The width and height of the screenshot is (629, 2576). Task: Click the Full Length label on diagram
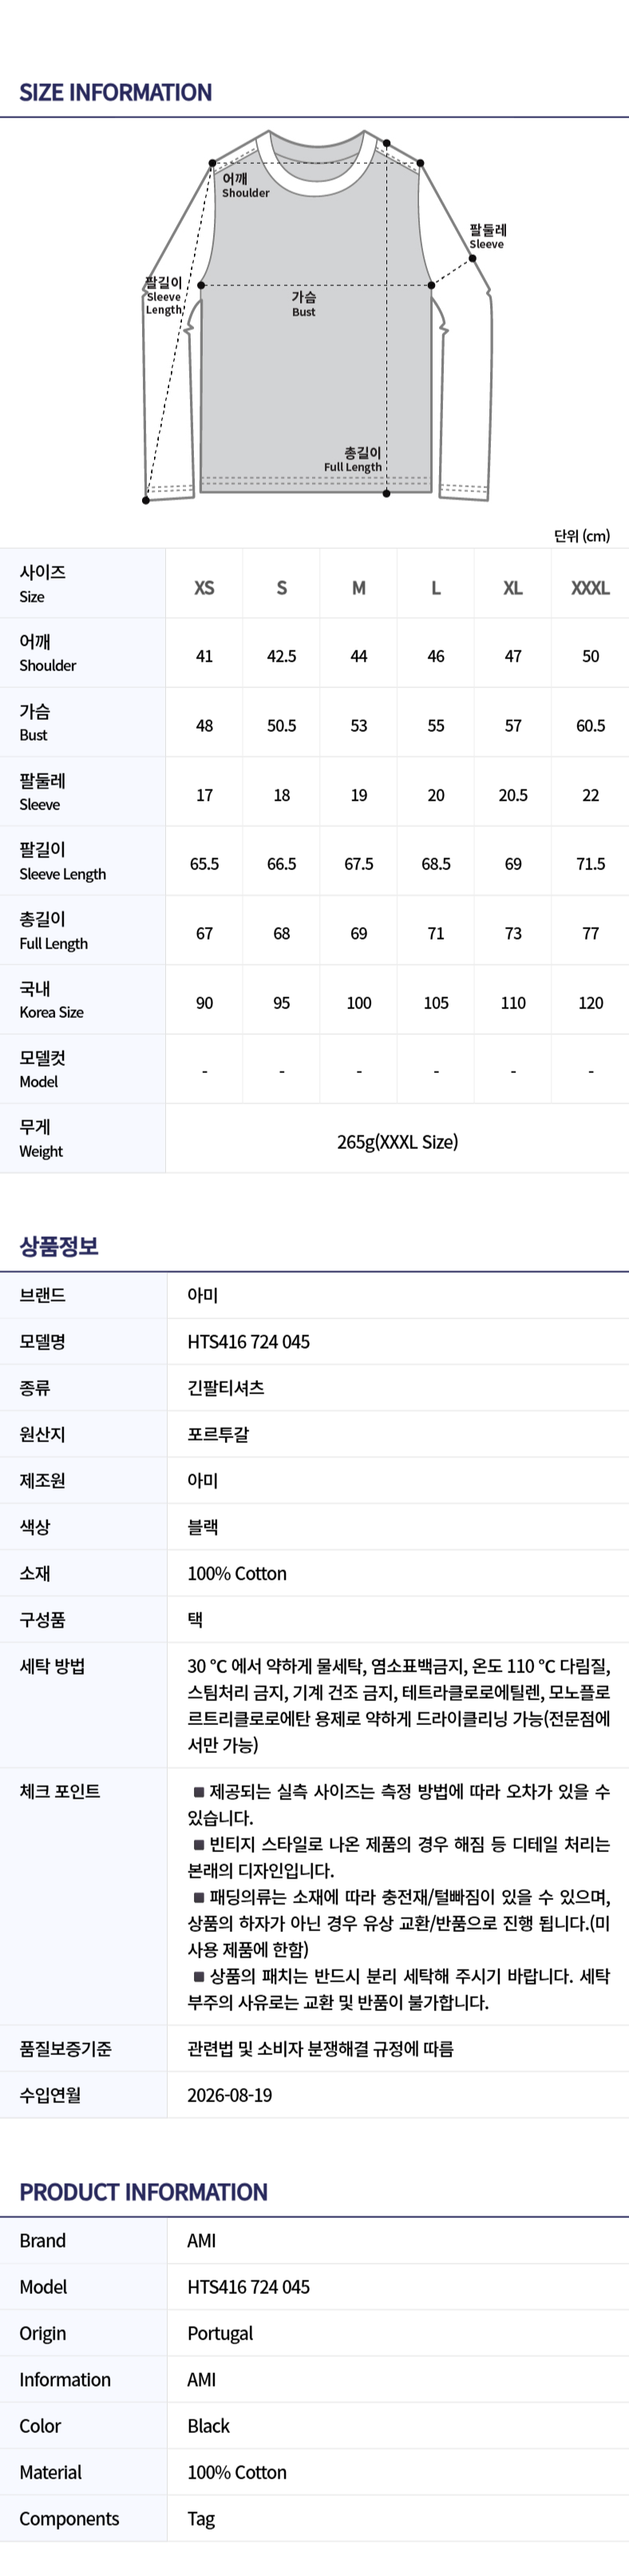coord(353,460)
